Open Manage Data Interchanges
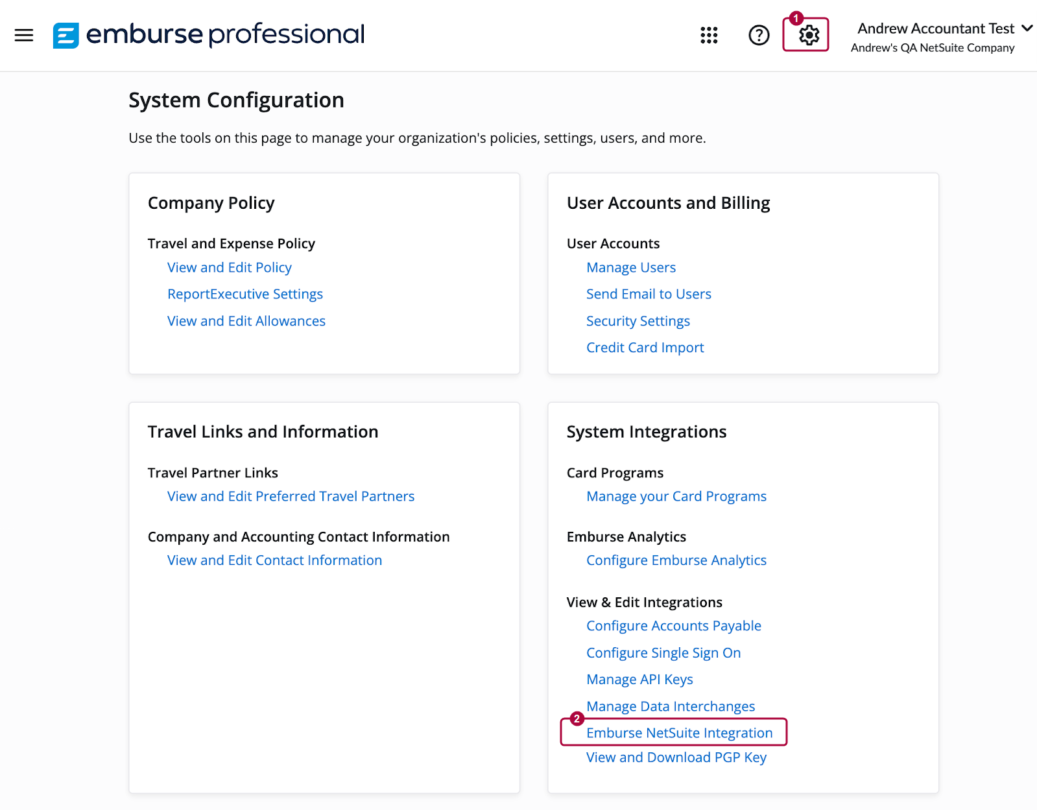This screenshot has width=1037, height=810. coord(671,706)
